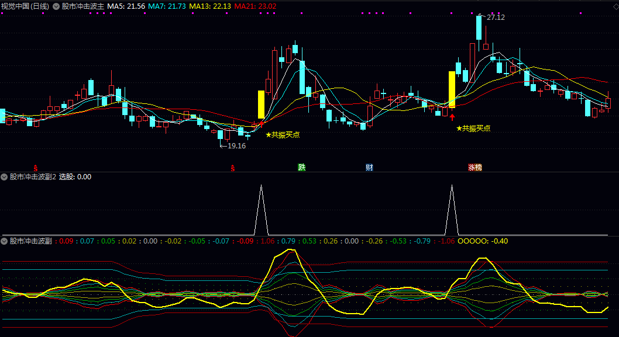Expand the 股市冲击波主 indicator dropdown
The width and height of the screenshot is (619, 337).
click(56, 6)
